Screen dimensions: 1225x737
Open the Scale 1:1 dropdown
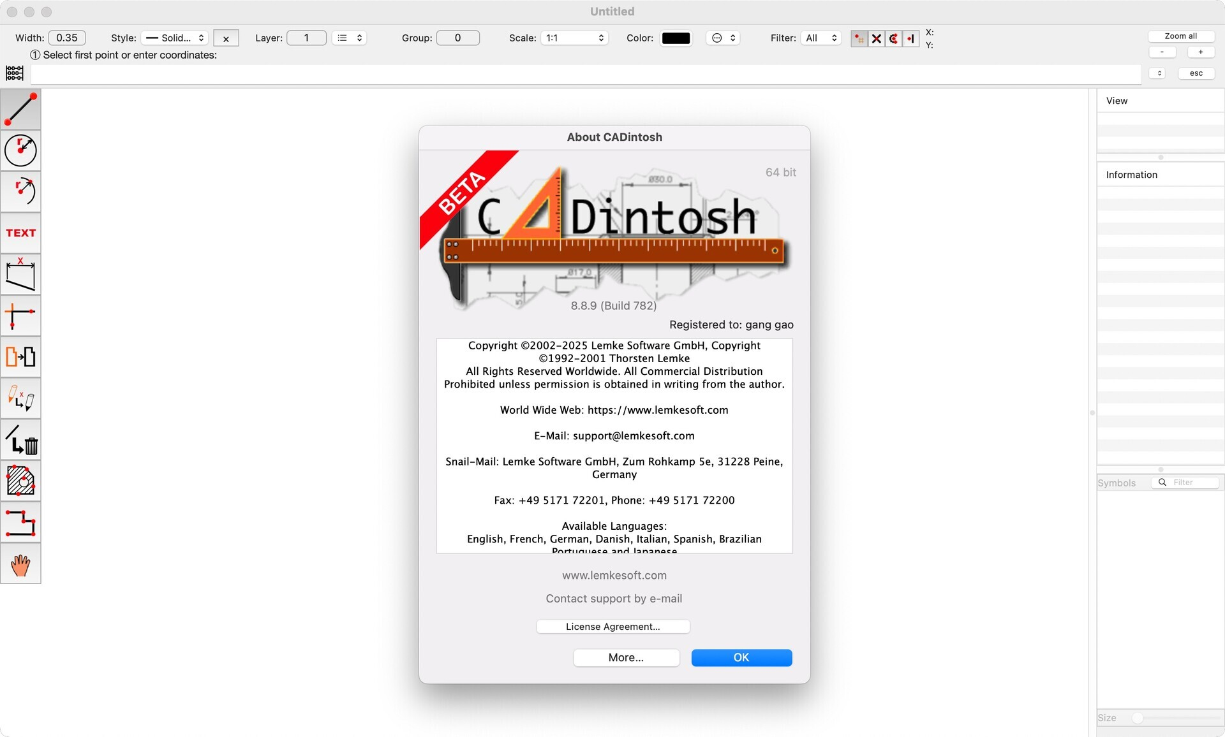[574, 38]
